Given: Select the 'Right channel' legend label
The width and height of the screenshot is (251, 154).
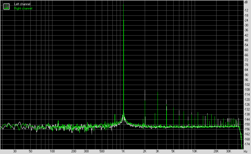Looking at the screenshot, I should pyautogui.click(x=23, y=8).
